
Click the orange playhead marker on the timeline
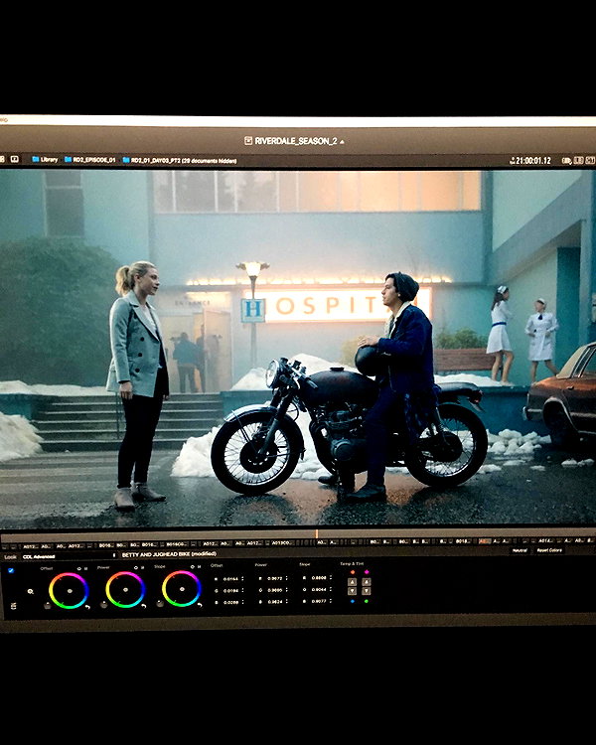pyautogui.click(x=317, y=534)
